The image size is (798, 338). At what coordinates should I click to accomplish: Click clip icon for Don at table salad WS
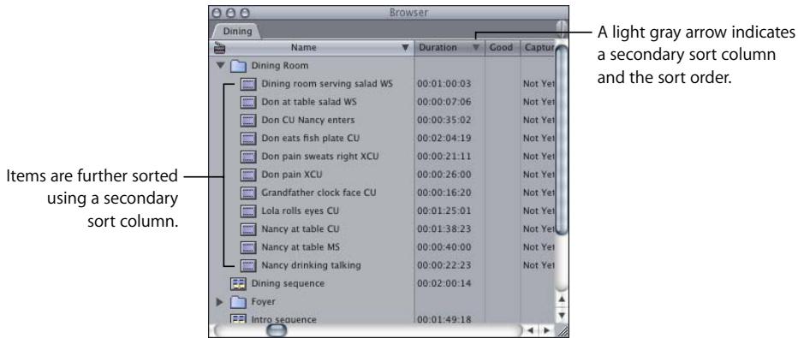(248, 102)
